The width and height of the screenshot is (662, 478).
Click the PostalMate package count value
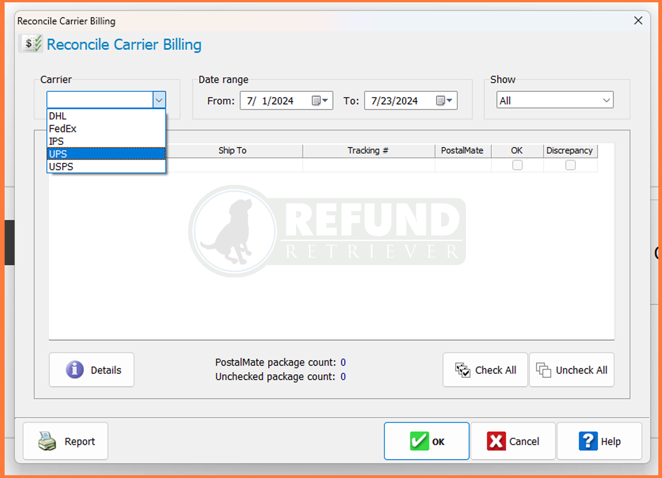point(343,362)
